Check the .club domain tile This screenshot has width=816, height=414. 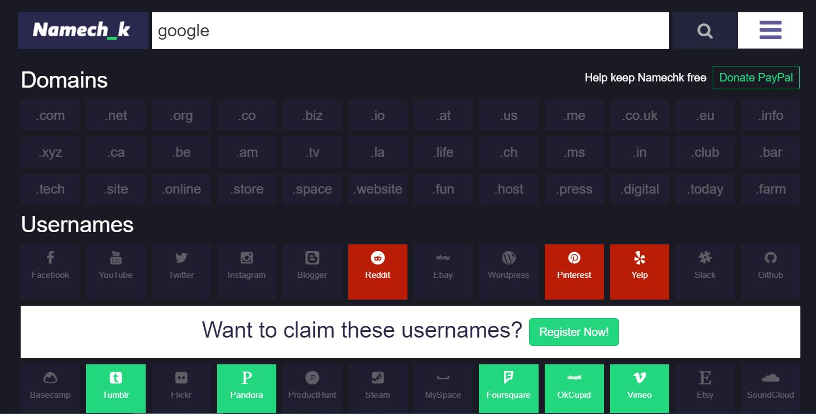point(705,152)
